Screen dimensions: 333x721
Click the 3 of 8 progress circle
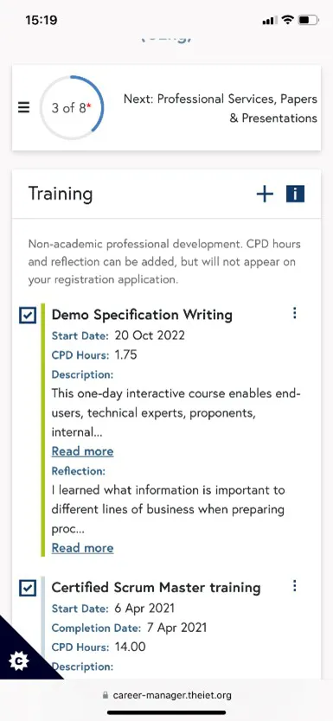point(72,108)
